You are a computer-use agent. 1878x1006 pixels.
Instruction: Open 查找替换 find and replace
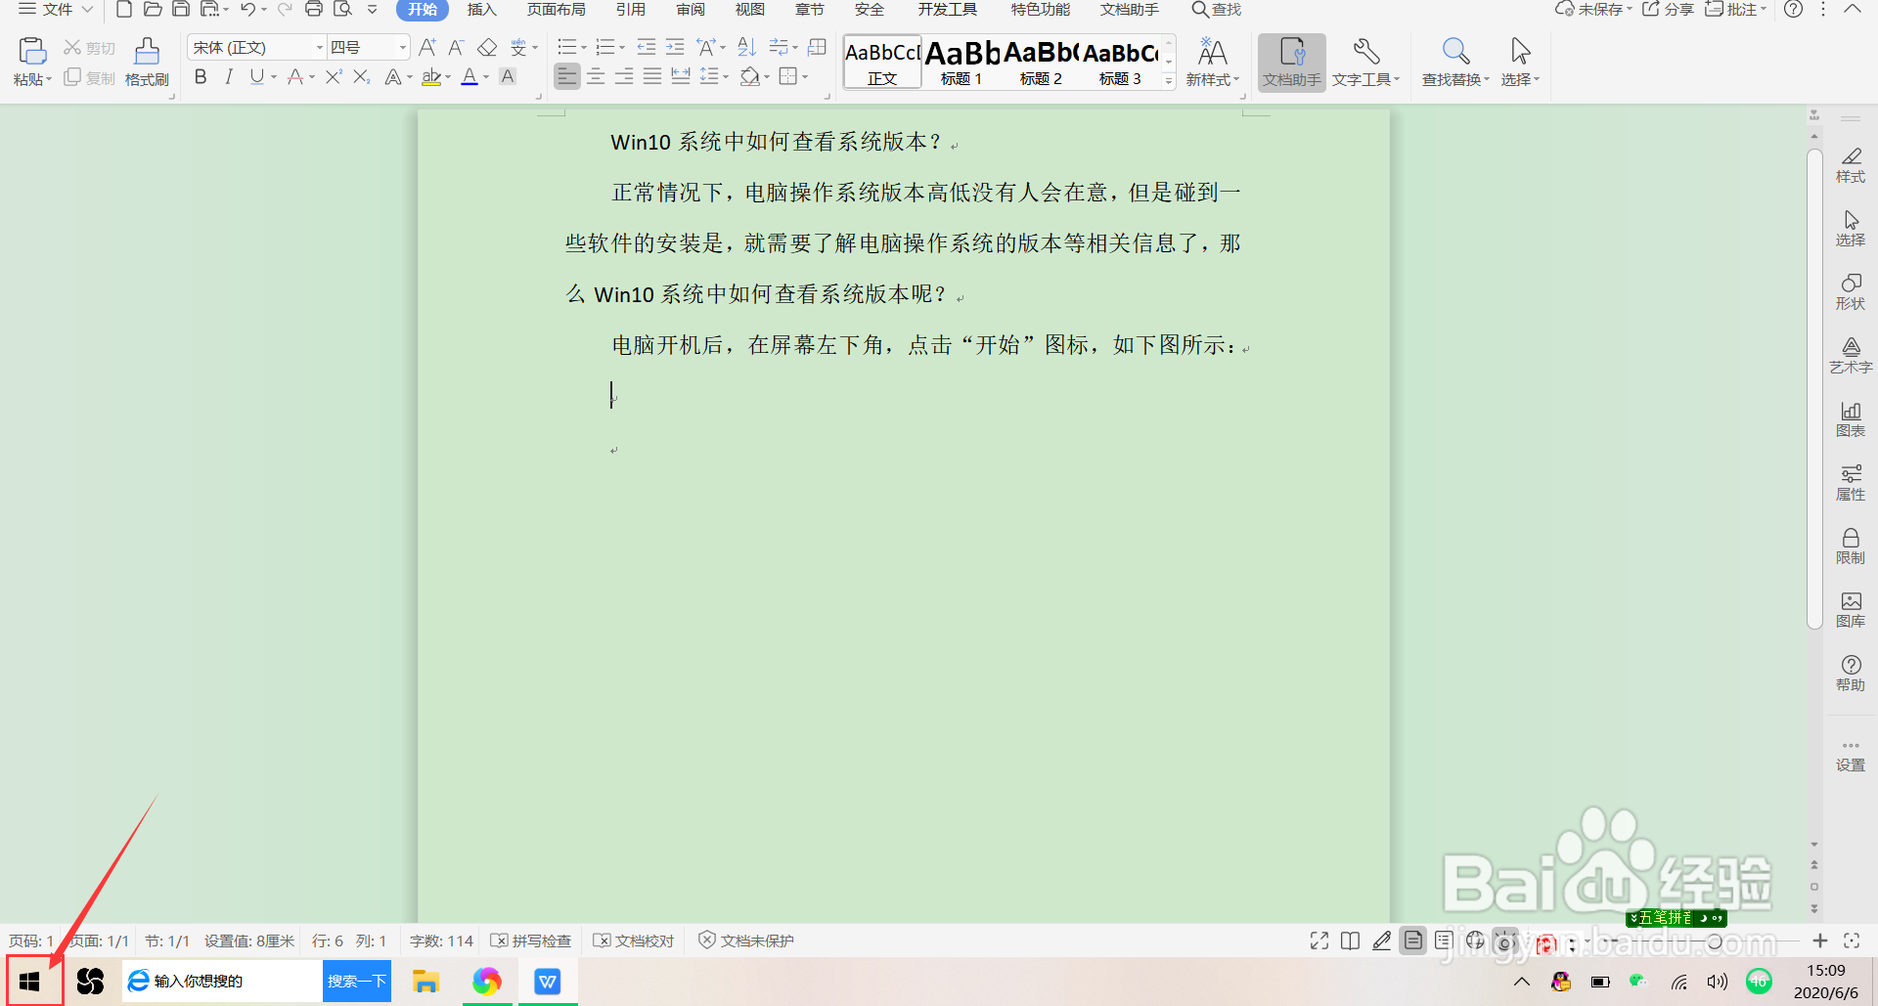click(1454, 61)
